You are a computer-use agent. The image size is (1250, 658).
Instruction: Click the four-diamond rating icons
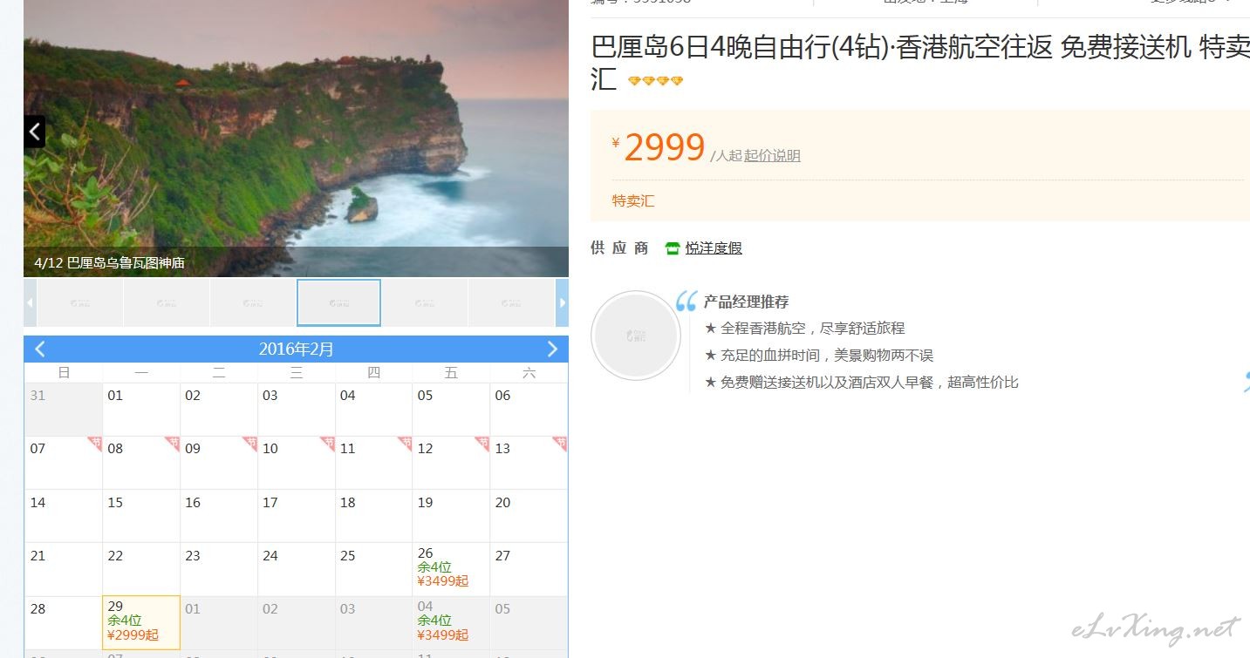[x=655, y=81]
